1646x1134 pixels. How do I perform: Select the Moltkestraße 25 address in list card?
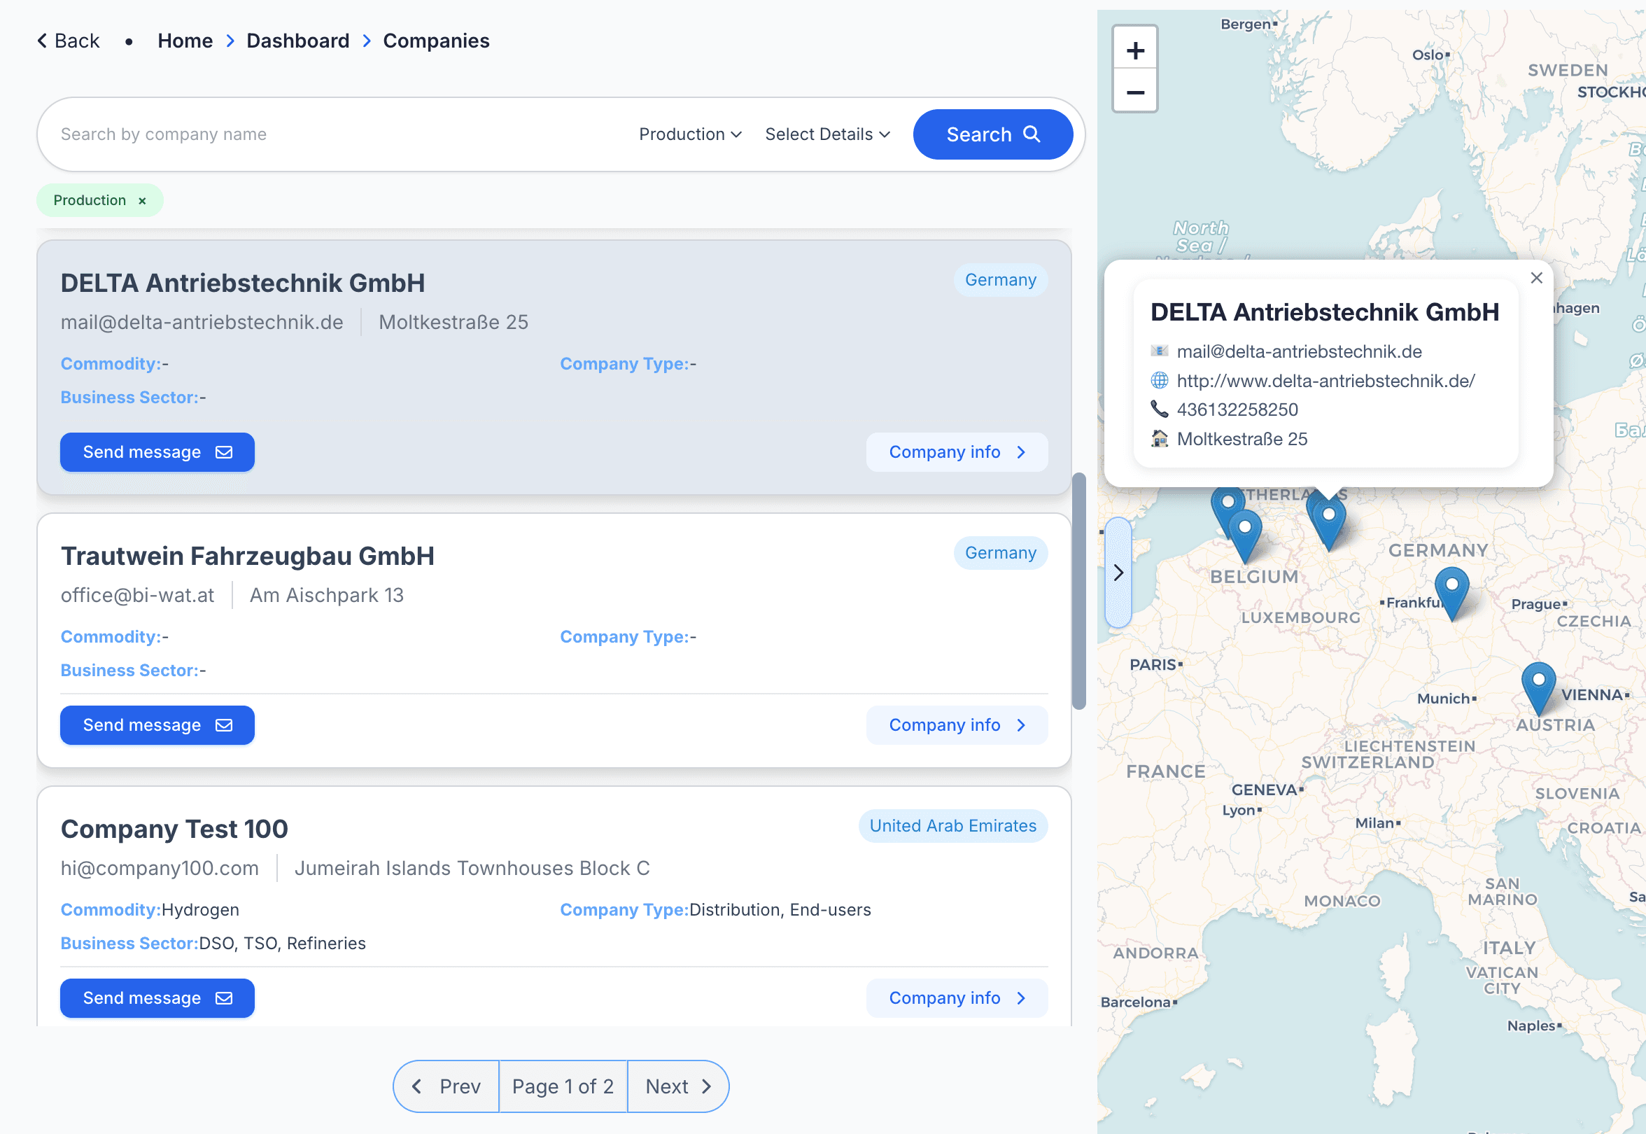(453, 322)
